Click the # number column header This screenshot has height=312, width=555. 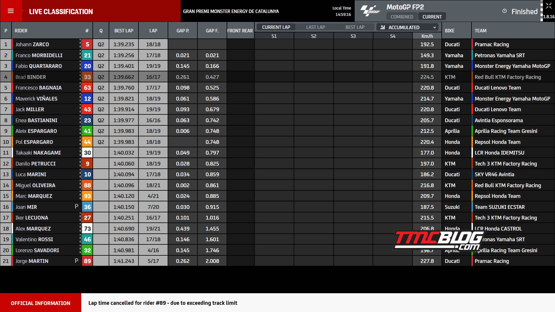87,31
